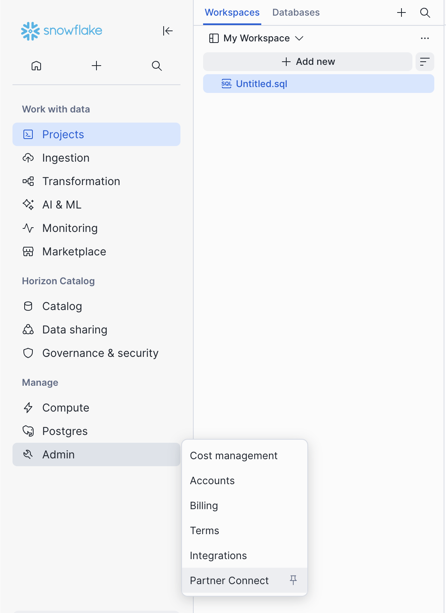
Task: Open Transformation in the sidebar
Action: [96, 181]
